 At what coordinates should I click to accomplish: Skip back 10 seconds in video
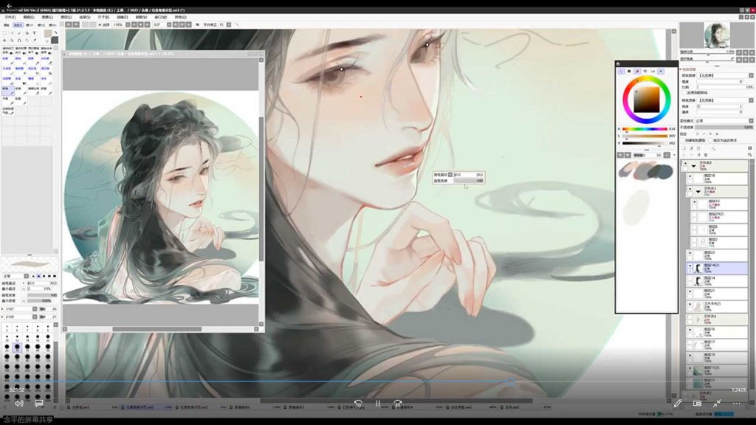[x=358, y=404]
